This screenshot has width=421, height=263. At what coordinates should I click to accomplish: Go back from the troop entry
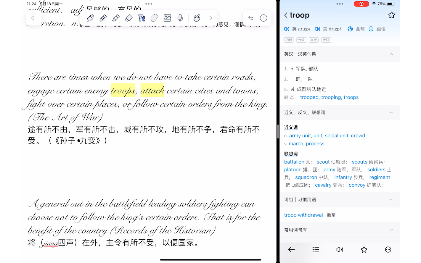(286, 15)
